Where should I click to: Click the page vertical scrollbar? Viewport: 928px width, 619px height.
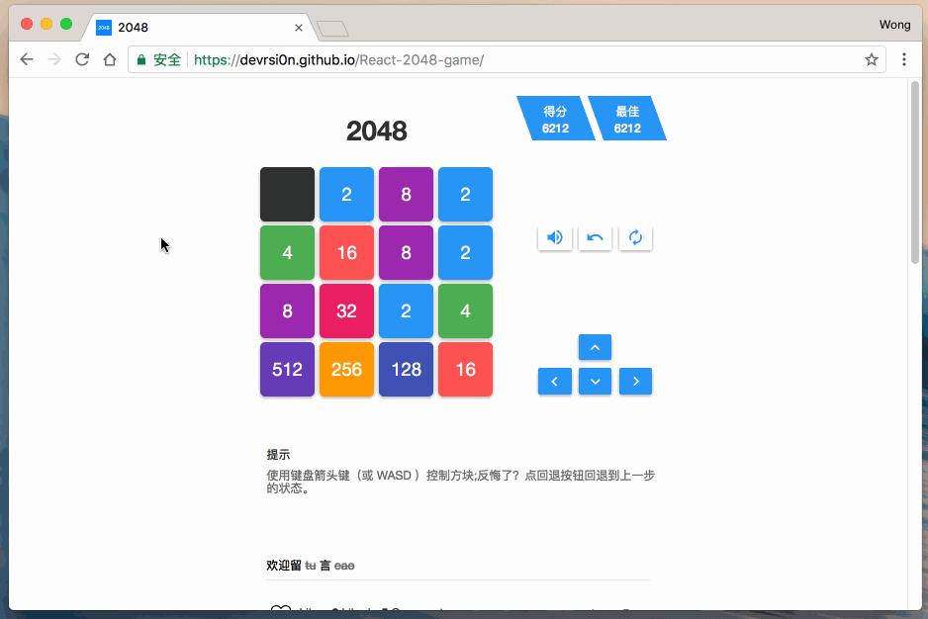(915, 173)
